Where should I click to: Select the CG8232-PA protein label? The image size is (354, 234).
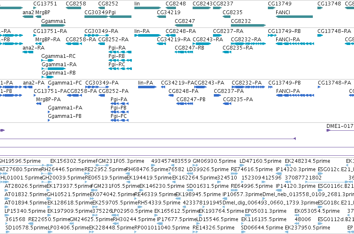click(x=247, y=83)
